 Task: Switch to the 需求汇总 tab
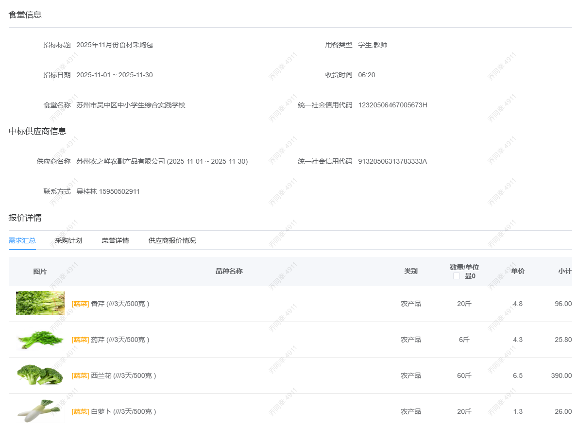coord(22,240)
